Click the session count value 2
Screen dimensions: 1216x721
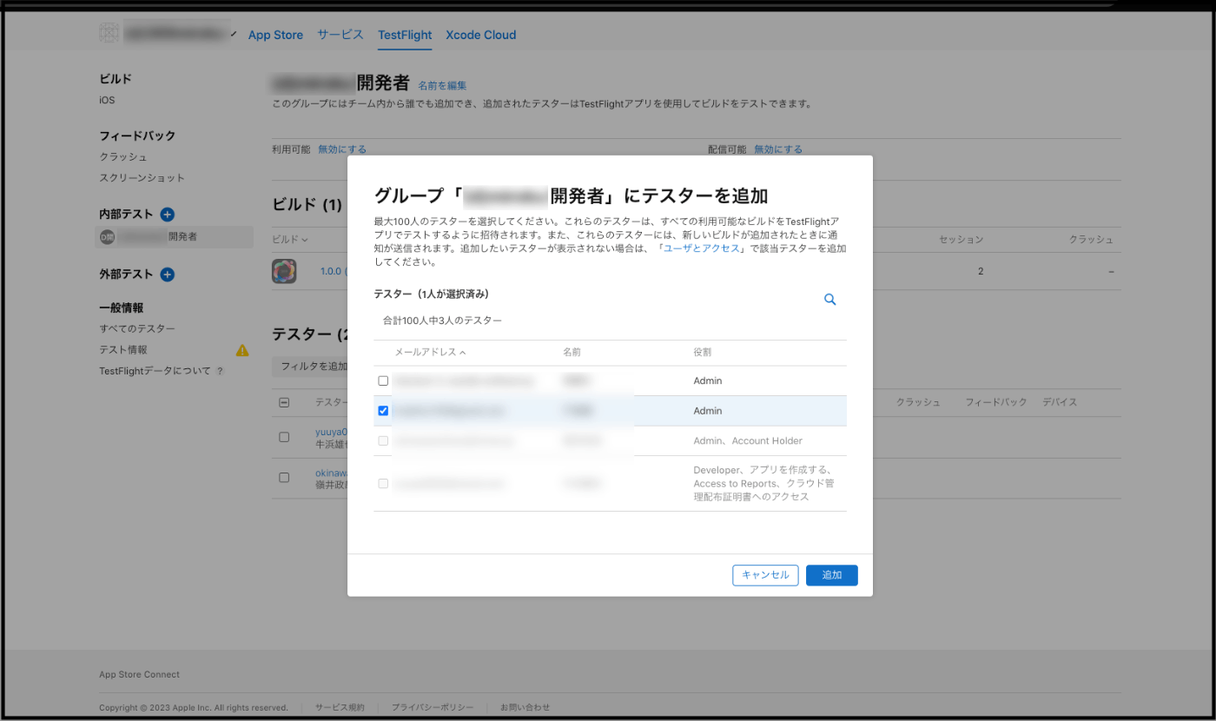(981, 271)
